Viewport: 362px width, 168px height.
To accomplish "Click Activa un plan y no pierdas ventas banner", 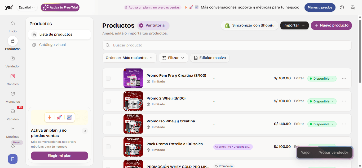I will click(152, 7).
